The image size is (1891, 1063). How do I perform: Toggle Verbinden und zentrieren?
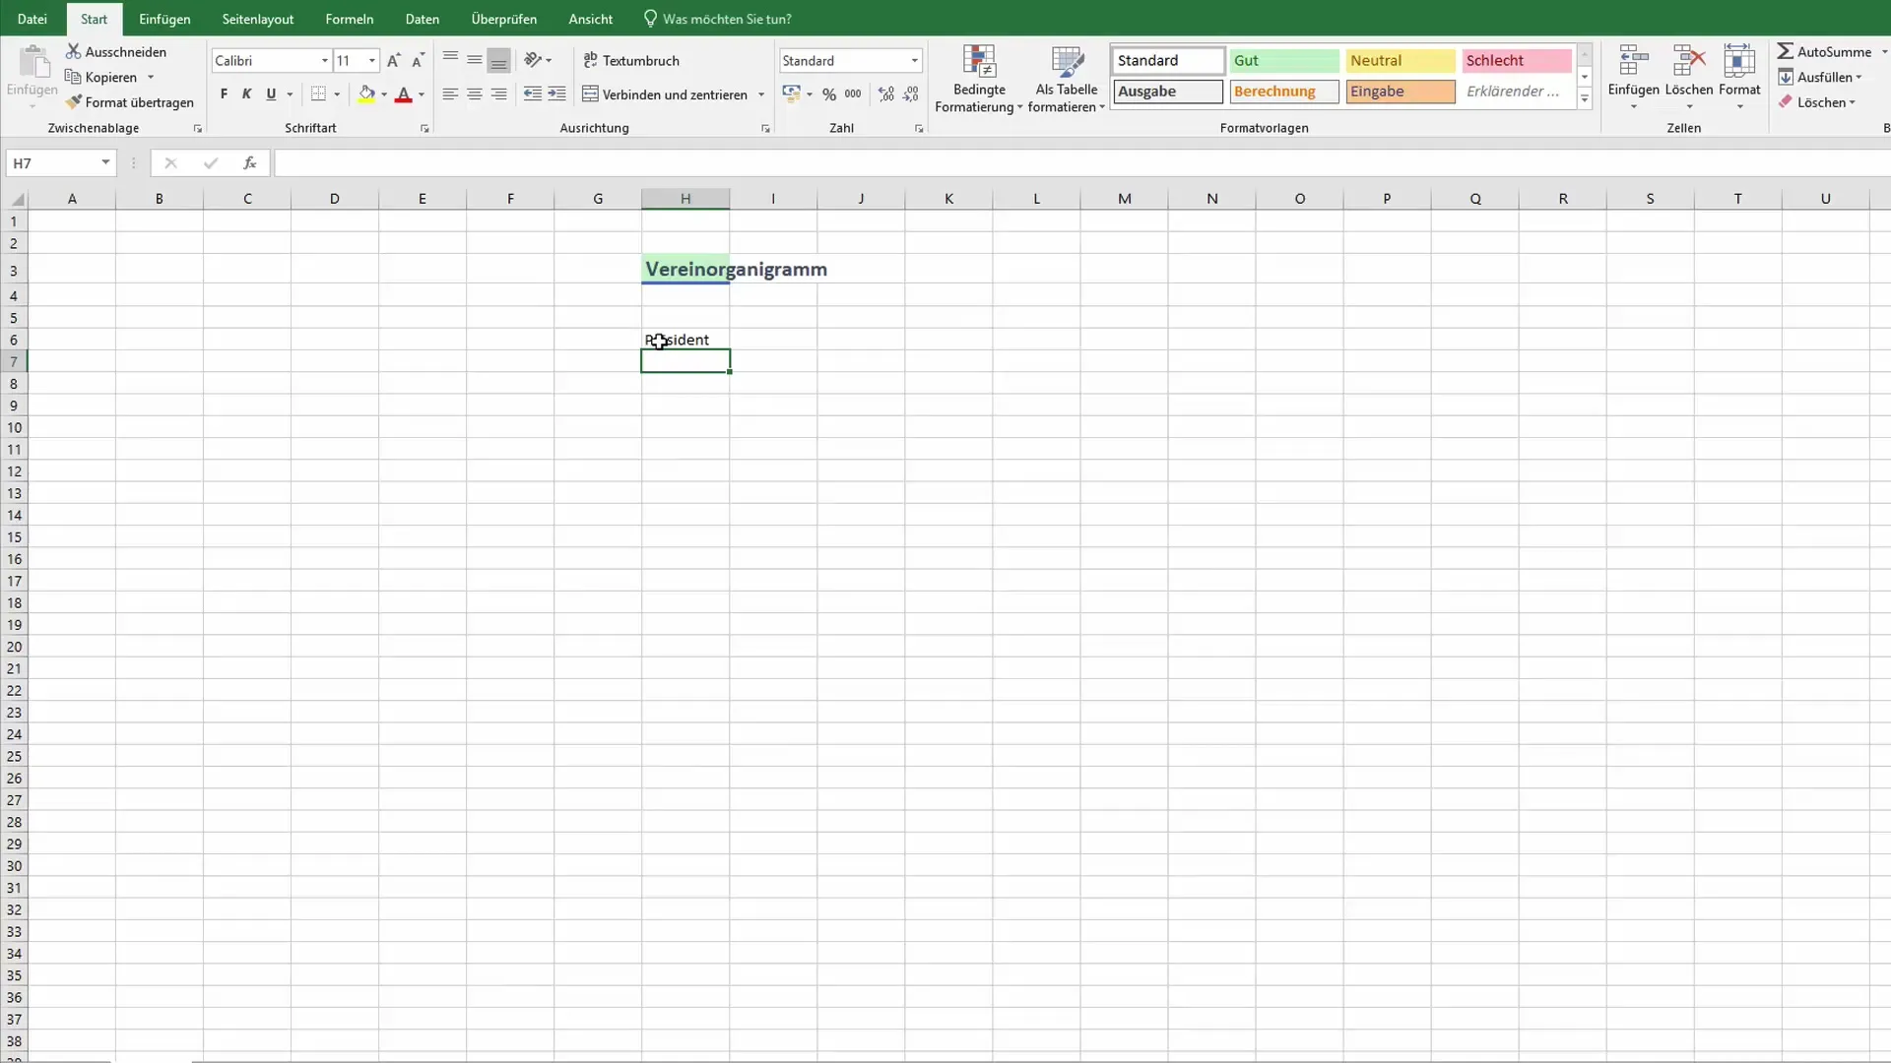click(665, 94)
